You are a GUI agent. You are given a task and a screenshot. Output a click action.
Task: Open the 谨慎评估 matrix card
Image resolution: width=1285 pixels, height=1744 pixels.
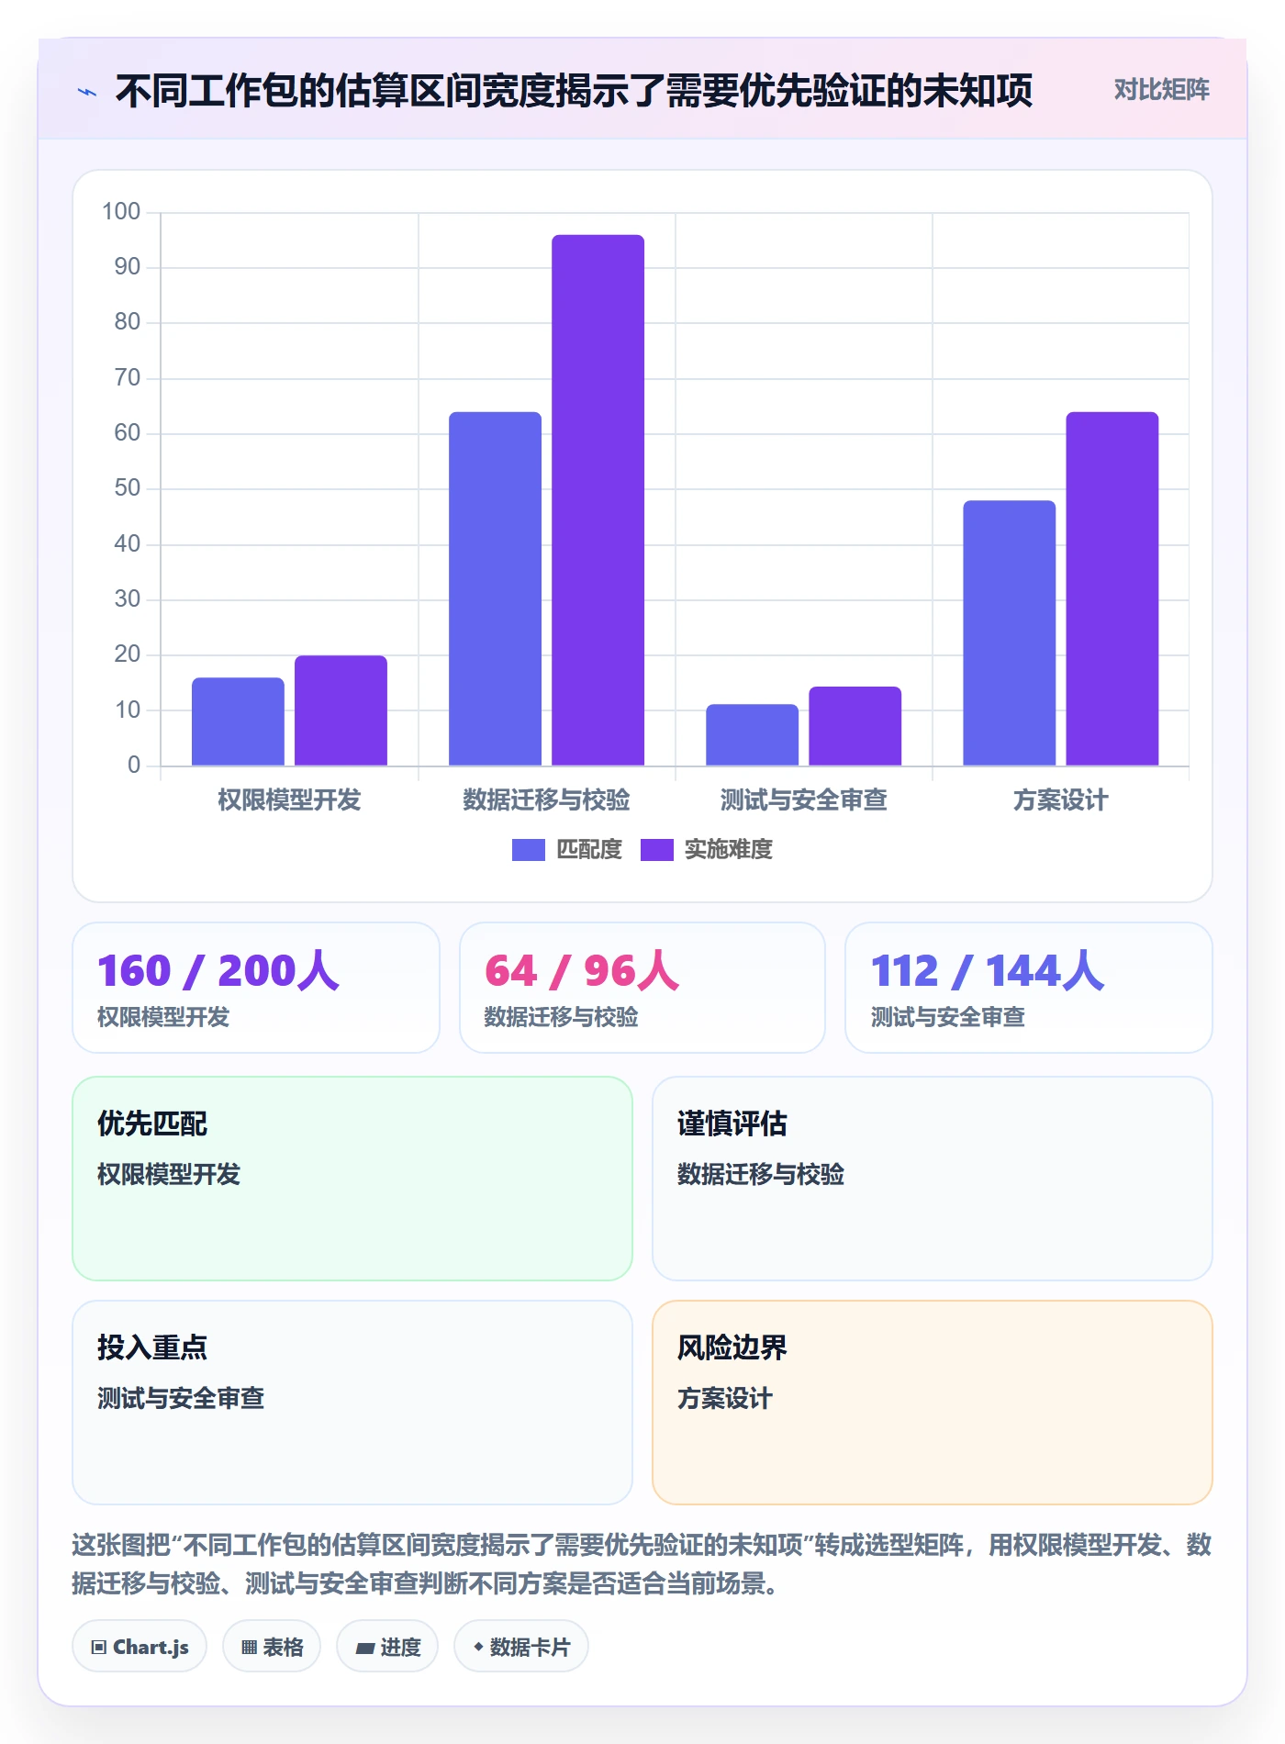pos(932,1179)
